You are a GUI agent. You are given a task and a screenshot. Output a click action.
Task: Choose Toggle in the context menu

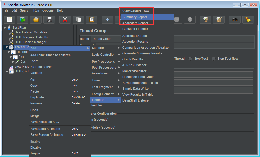(x=59, y=153)
